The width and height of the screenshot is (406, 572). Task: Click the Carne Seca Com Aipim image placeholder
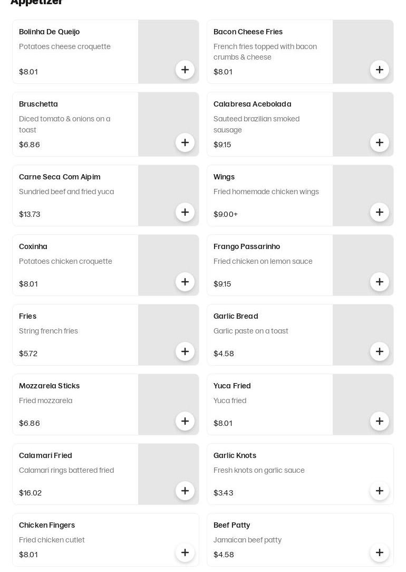point(168,196)
